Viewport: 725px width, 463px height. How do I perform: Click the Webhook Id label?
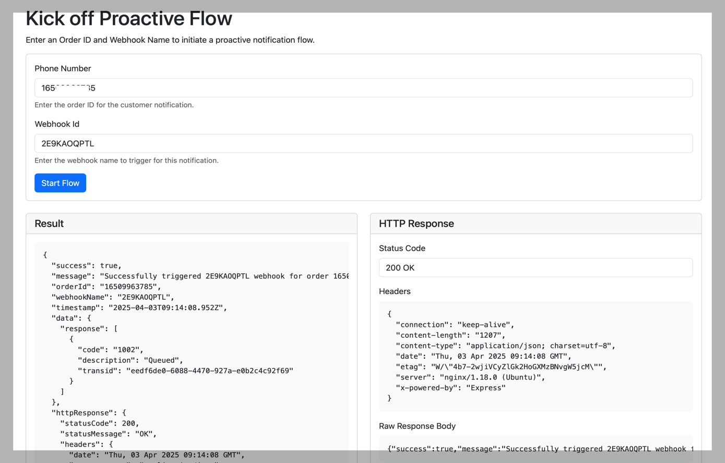(57, 124)
